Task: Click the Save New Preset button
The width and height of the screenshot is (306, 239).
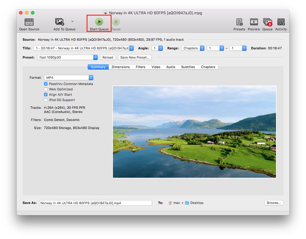Action: 135,57
